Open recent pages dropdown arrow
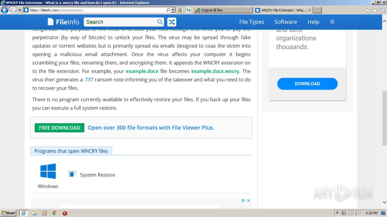This screenshot has height=217, width=387. click(20, 10)
